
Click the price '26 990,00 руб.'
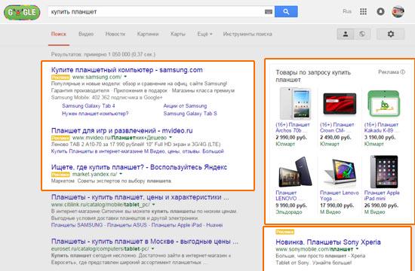381,206
